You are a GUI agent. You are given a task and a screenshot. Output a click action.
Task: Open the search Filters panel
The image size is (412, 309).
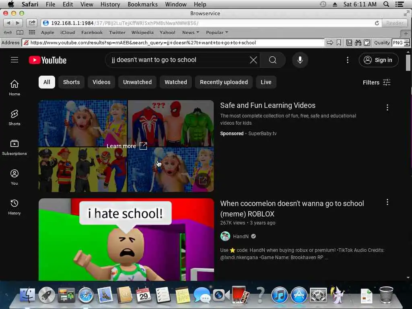click(377, 82)
